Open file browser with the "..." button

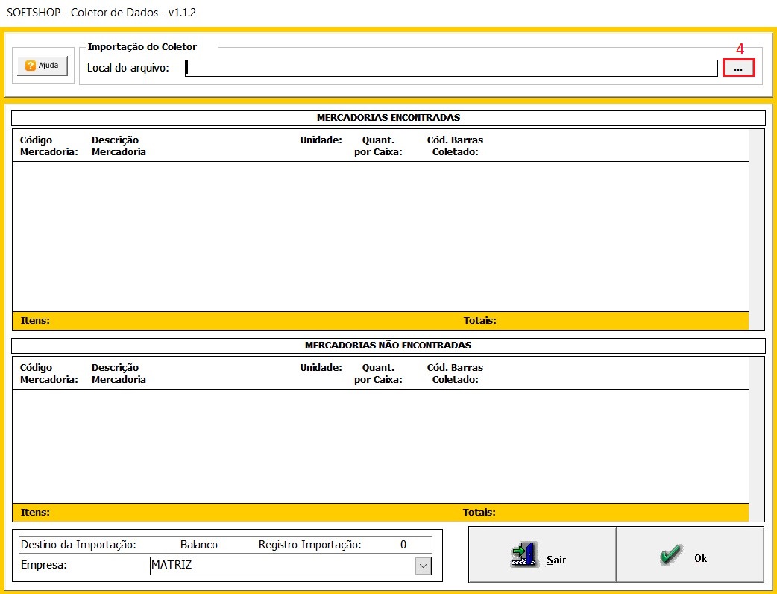coord(738,68)
